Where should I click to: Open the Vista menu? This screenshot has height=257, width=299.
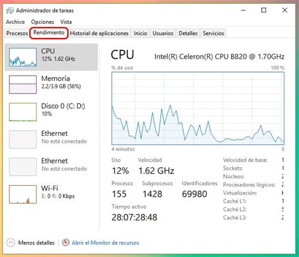[x=66, y=22]
